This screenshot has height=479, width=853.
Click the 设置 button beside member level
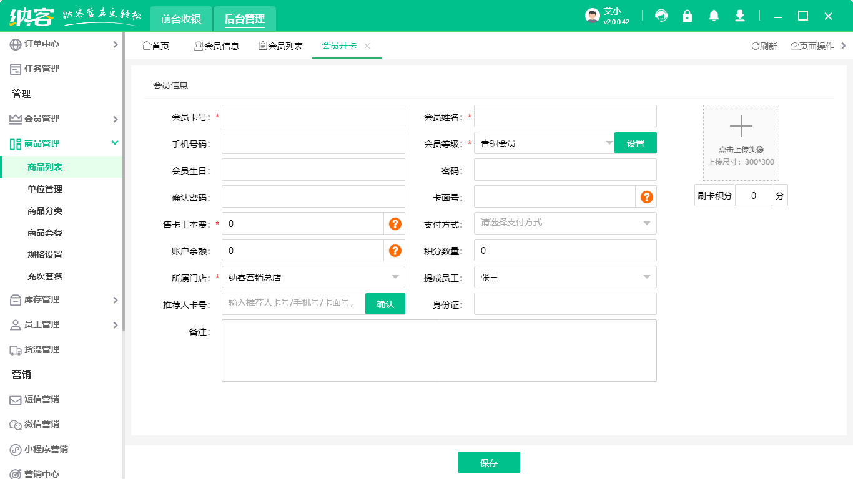[x=635, y=142]
